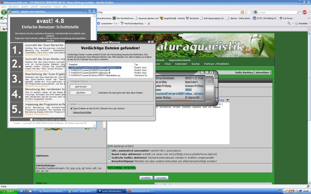Open the dropdown arrow above the post text area
Image resolution: width=311 pixels, height=194 pixels.
pos(228,100)
